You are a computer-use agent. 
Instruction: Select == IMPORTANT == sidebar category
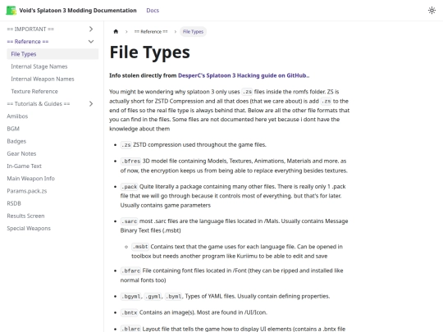pyautogui.click(x=30, y=29)
